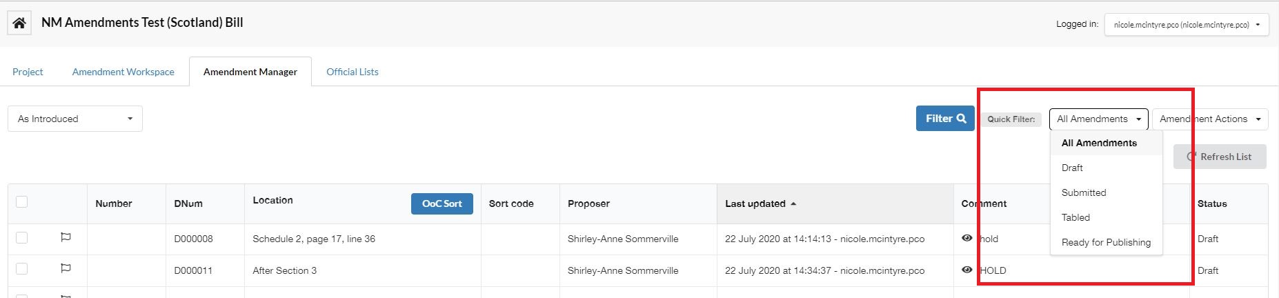This screenshot has height=298, width=1279.
Task: Open the Amendment Actions dropdown
Action: pos(1210,119)
